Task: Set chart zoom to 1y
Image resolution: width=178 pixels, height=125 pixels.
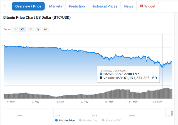Action: pos(38,29)
